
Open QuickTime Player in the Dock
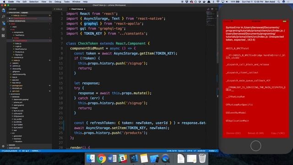[x=165, y=159]
